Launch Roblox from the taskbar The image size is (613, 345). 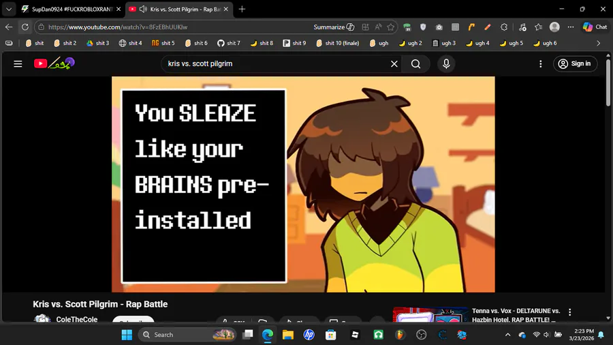click(355, 335)
